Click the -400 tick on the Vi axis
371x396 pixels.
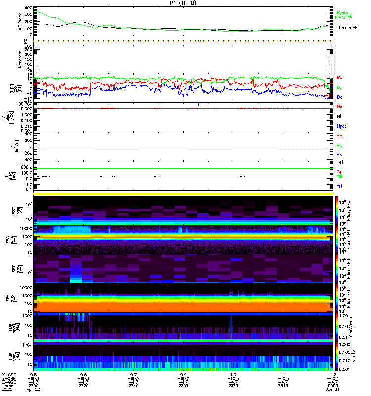(x=27, y=160)
